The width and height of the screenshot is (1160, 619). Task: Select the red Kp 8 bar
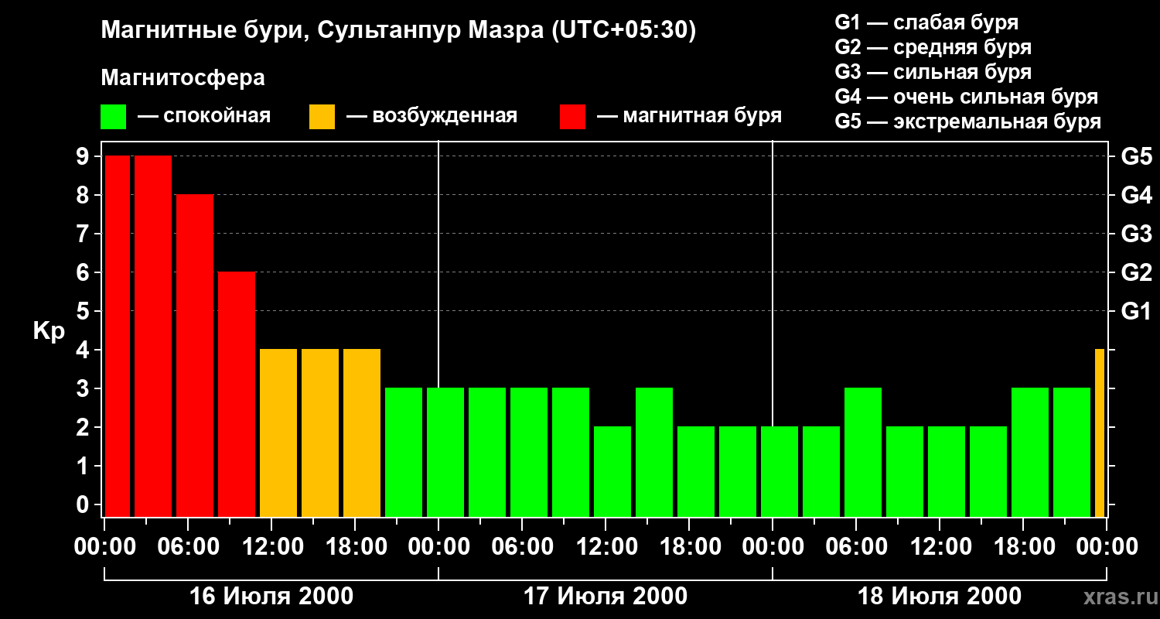coord(195,356)
